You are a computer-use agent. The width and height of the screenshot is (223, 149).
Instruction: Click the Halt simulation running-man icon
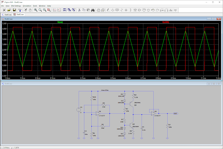pos(25,10)
